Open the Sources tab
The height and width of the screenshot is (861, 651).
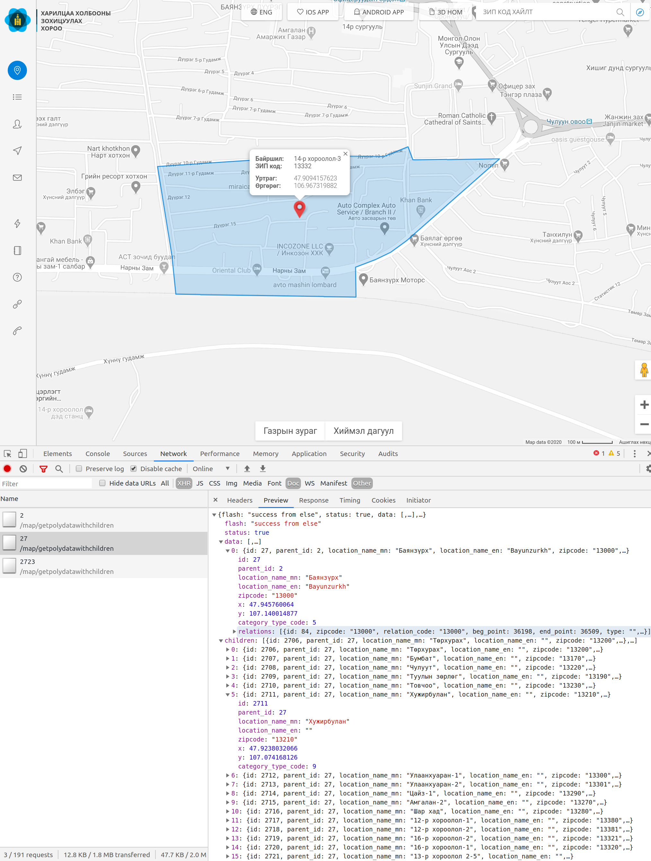click(x=135, y=453)
